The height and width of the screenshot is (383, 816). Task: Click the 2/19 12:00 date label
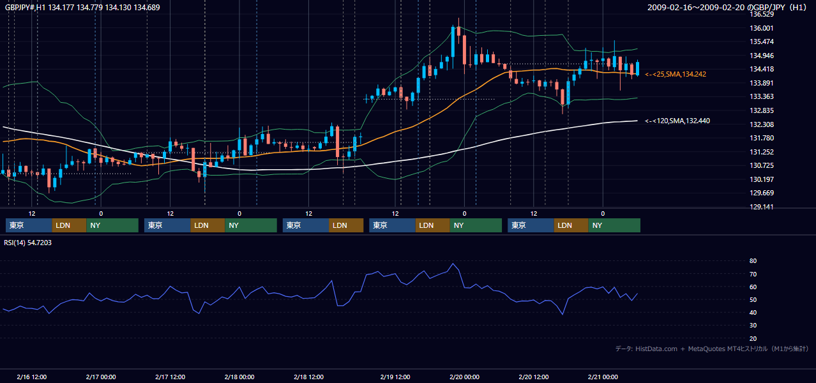point(395,377)
